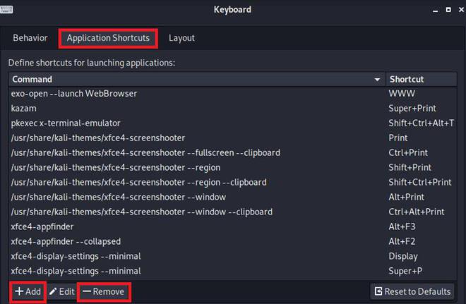466x304 pixels.
Task: Close the Keyboard settings window
Action: click(x=461, y=10)
